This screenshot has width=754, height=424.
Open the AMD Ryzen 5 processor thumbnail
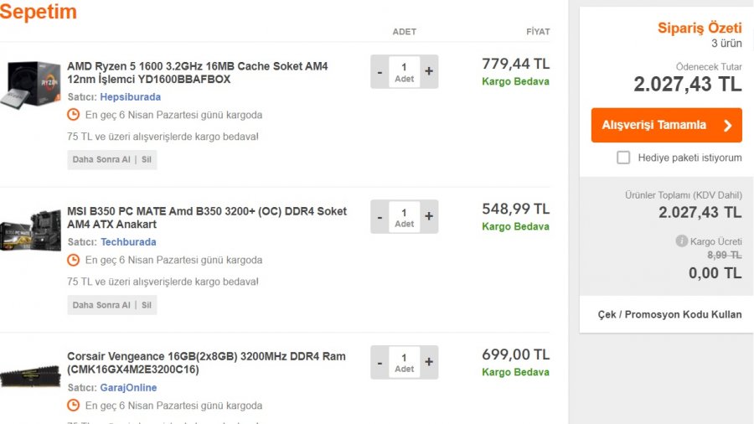tap(30, 85)
